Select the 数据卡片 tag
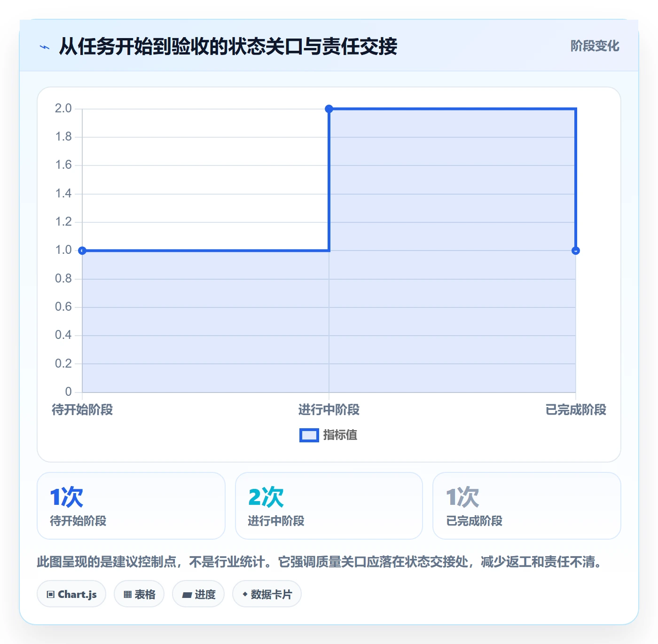The image size is (658, 644). (x=267, y=594)
